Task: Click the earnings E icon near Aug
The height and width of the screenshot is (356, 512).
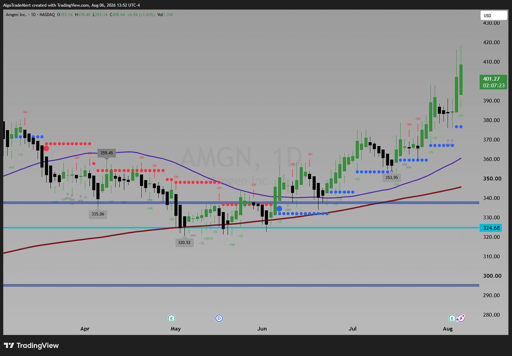Action: click(452, 318)
